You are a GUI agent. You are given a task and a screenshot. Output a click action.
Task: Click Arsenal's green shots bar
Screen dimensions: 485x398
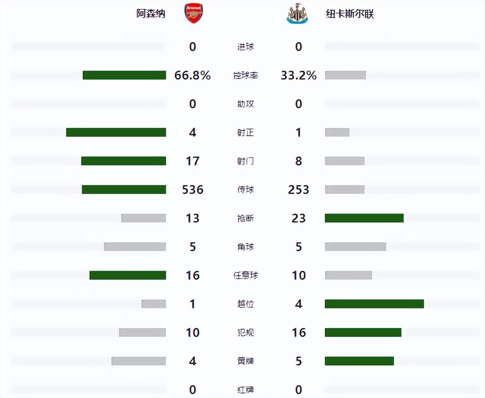pyautogui.click(x=123, y=161)
